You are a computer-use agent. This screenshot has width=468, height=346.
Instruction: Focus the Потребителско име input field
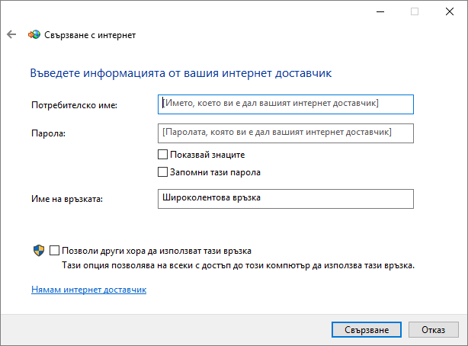tap(286, 104)
